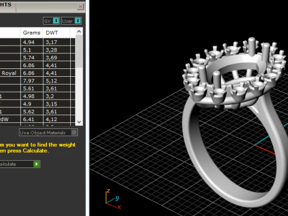Viewport: 288px width, 216px height.
Task: Click the DWT column header
Action: (56, 32)
